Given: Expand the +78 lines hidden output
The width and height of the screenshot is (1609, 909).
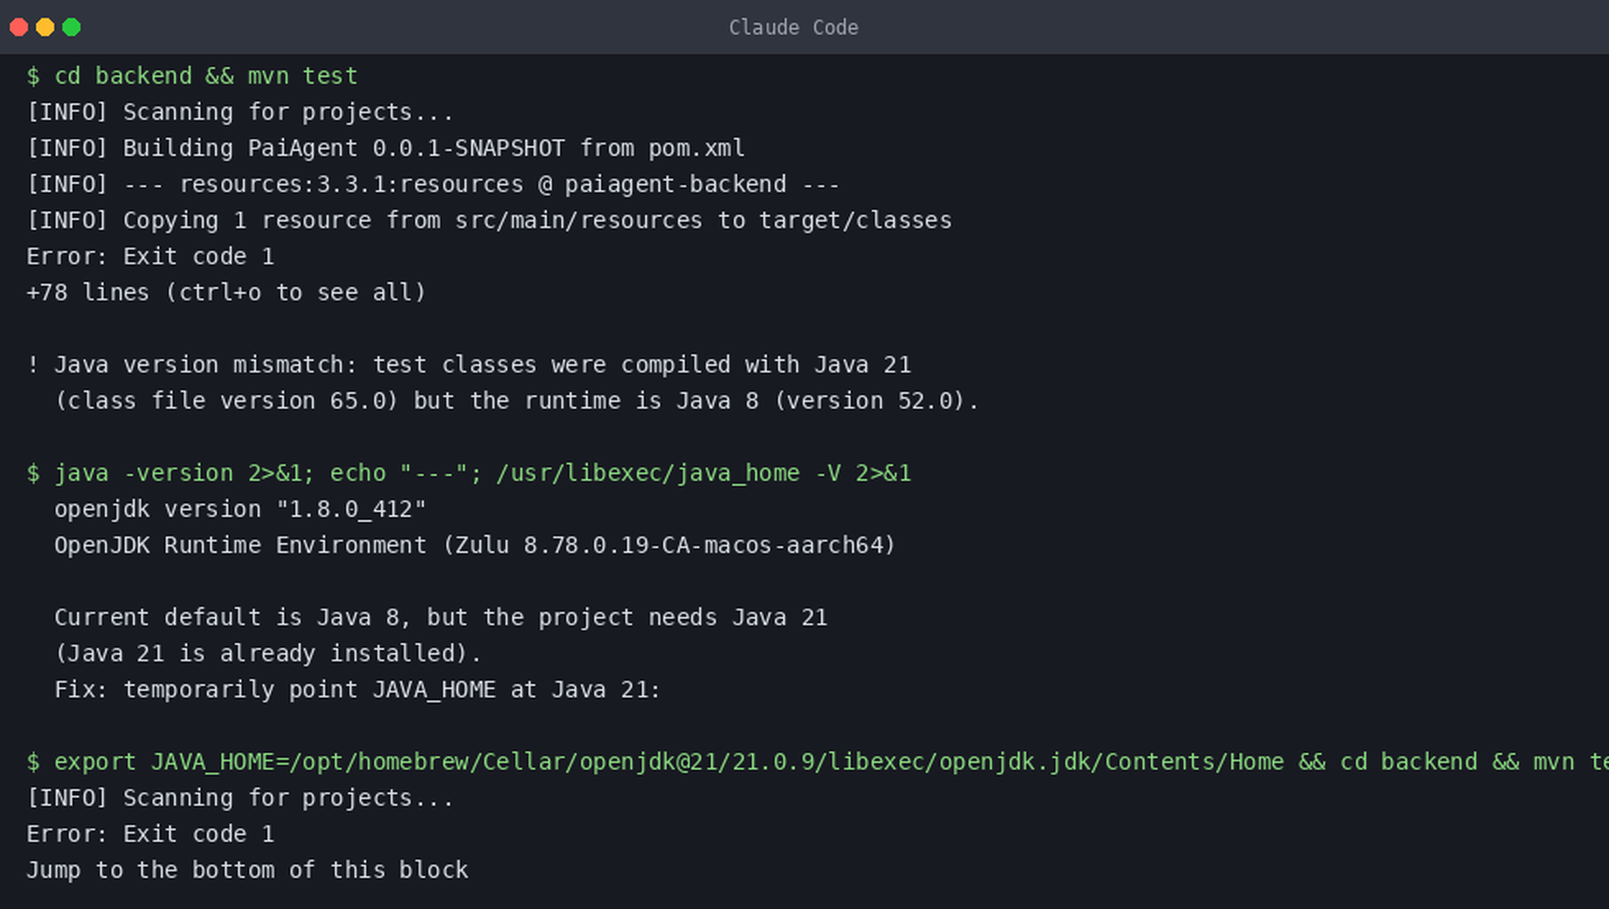Looking at the screenshot, I should pyautogui.click(x=227, y=292).
